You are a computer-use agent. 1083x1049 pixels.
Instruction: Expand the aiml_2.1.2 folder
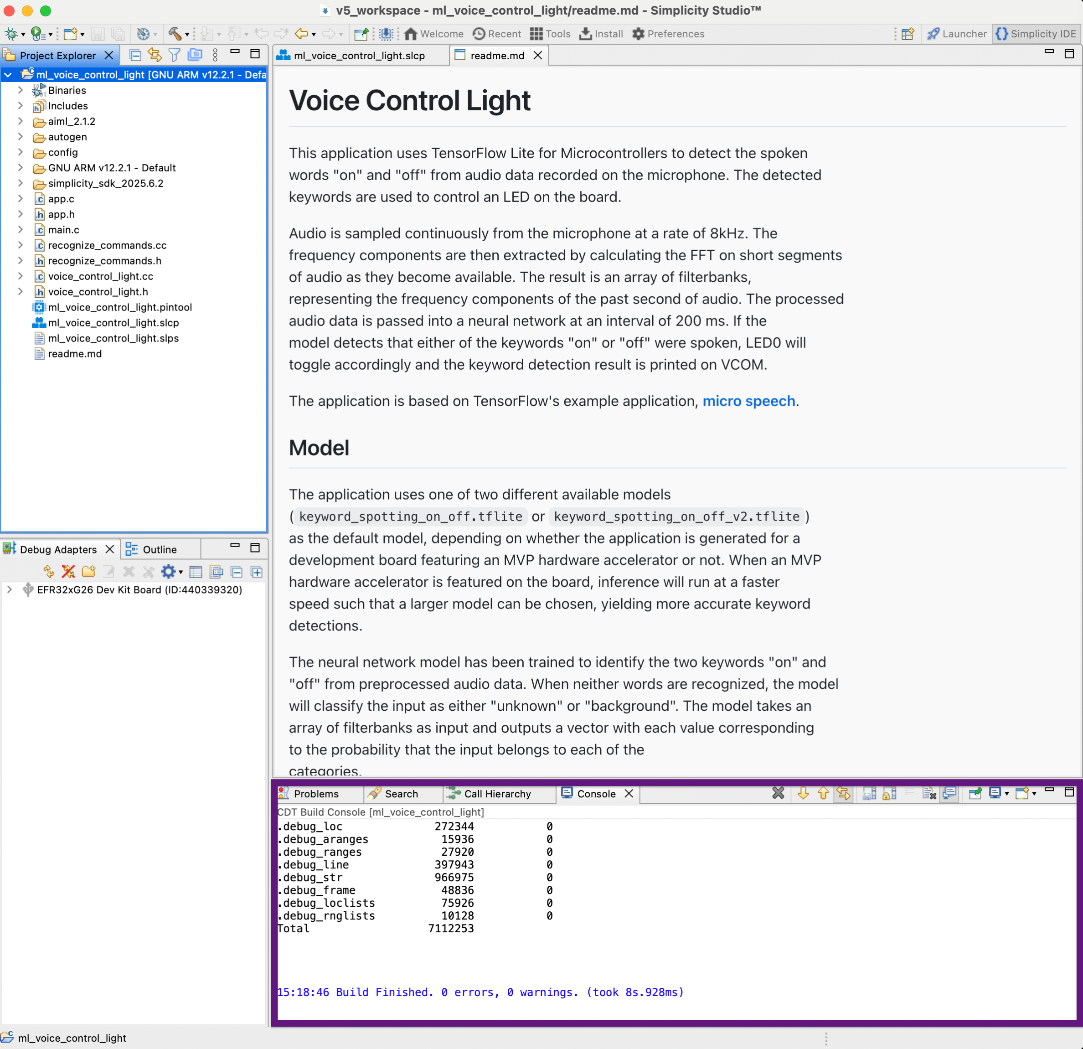(21, 121)
